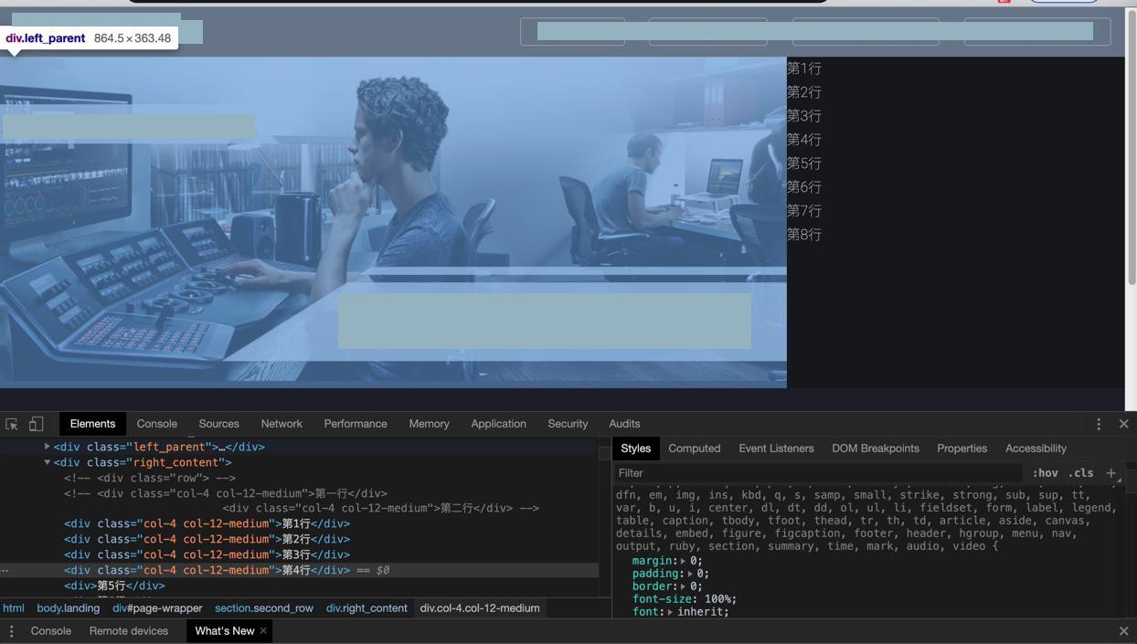Viewport: 1137px width, 644px height.
Task: Select the DOM row containing 第2行
Action: point(299,539)
